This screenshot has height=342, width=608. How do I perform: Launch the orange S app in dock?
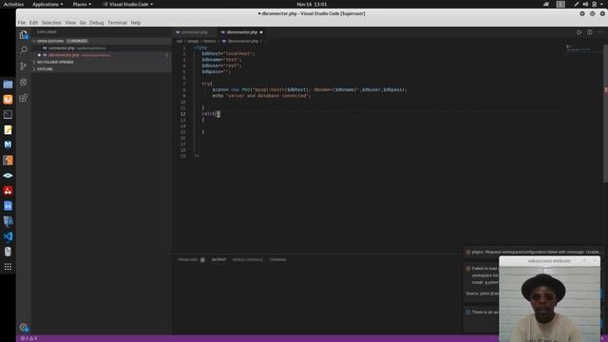tap(8, 161)
